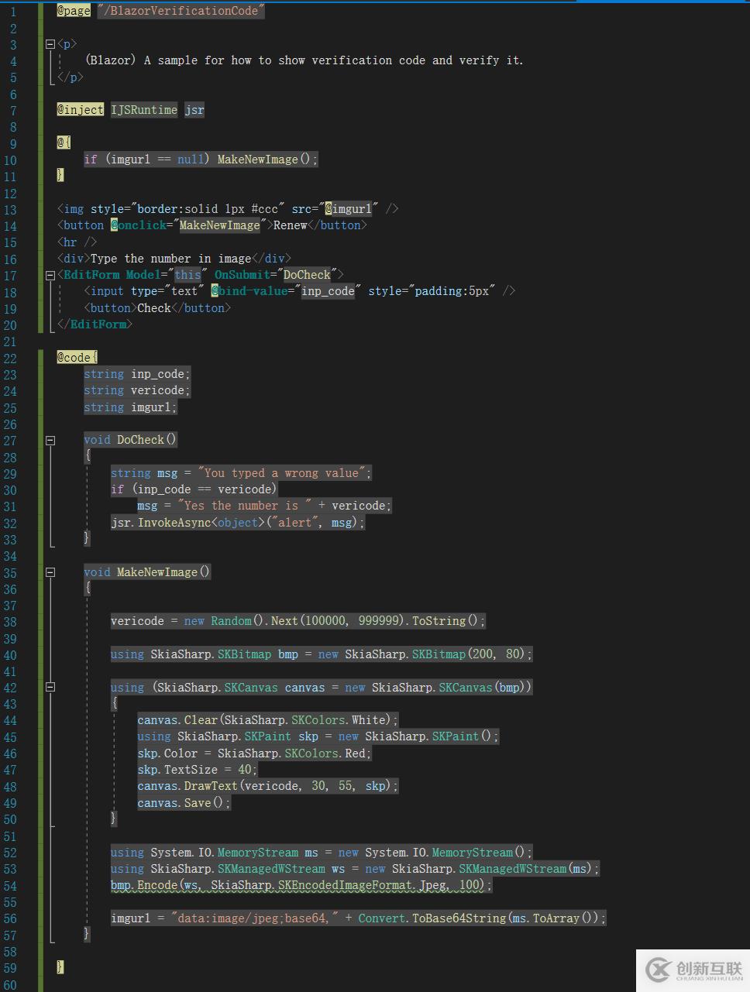Click the @page directive on line 1

tap(74, 11)
